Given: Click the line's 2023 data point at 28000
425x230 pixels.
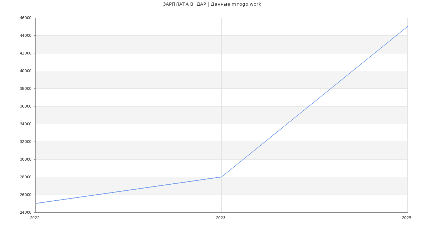Looking at the screenshot, I should [221, 177].
